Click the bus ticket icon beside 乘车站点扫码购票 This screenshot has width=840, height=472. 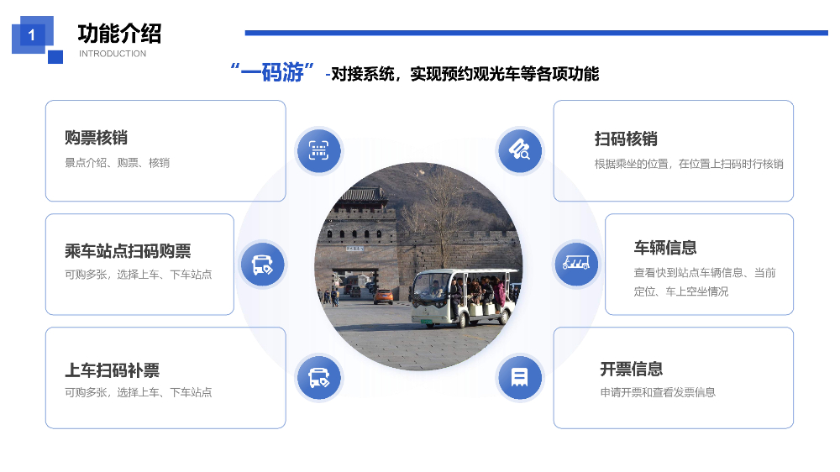[x=262, y=264]
